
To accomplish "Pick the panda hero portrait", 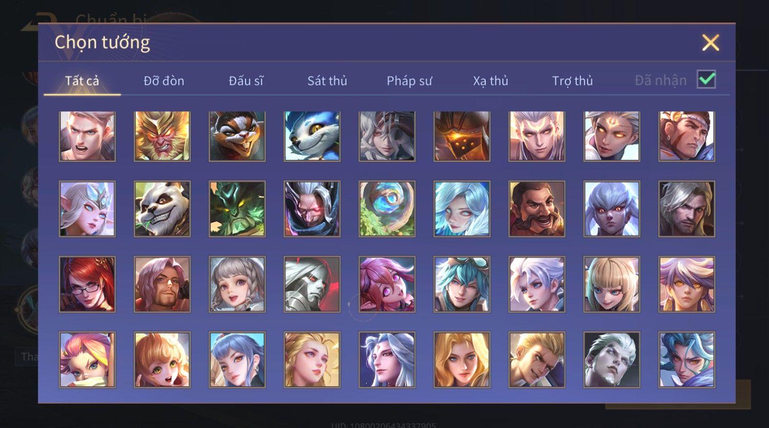I will [162, 209].
